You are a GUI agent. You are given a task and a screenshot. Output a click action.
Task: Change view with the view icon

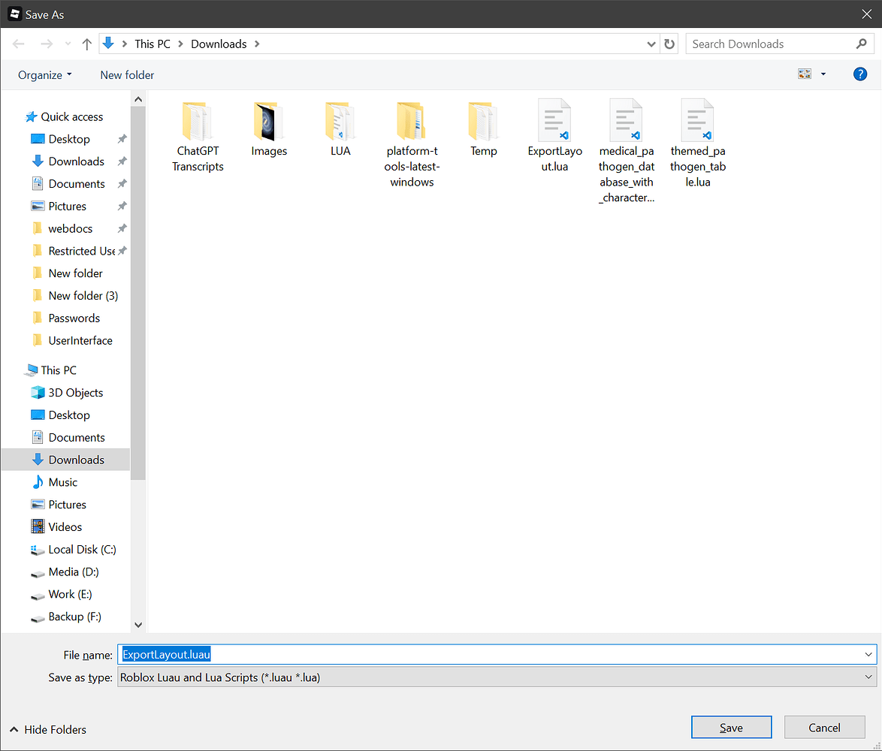click(x=805, y=74)
